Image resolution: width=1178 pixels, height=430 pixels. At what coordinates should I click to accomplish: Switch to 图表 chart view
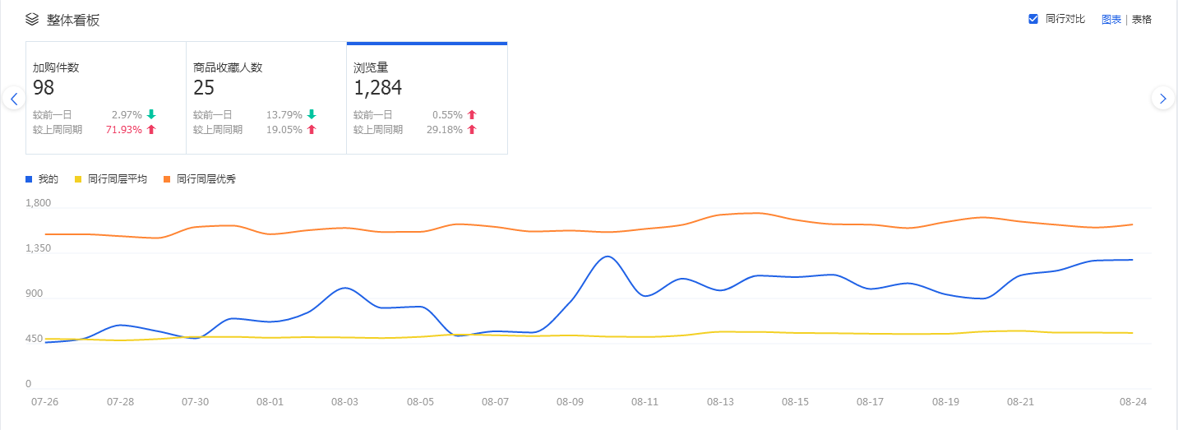[1111, 19]
